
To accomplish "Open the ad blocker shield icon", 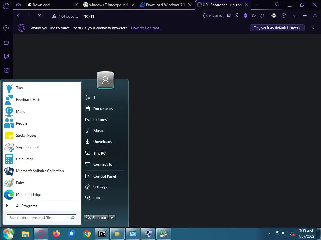I will click(x=245, y=16).
